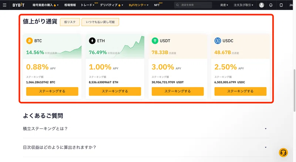Click the 78.33B circulation value
The image size is (296, 162).
pos(160,52)
